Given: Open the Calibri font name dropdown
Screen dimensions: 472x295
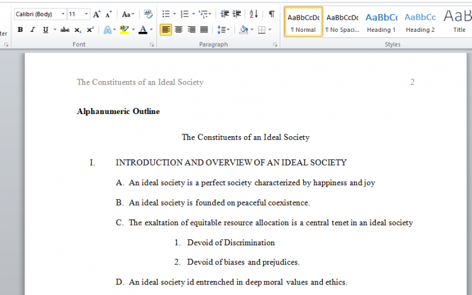Looking at the screenshot, I should [x=63, y=14].
